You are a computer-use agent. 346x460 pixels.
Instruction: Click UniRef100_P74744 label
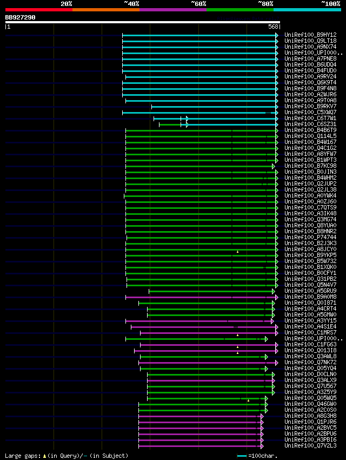tap(310, 237)
